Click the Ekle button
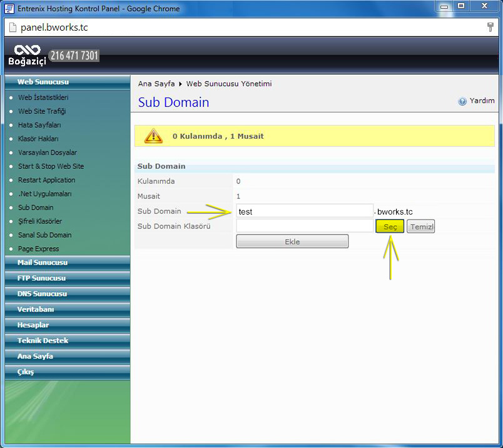The image size is (503, 448). 292,242
